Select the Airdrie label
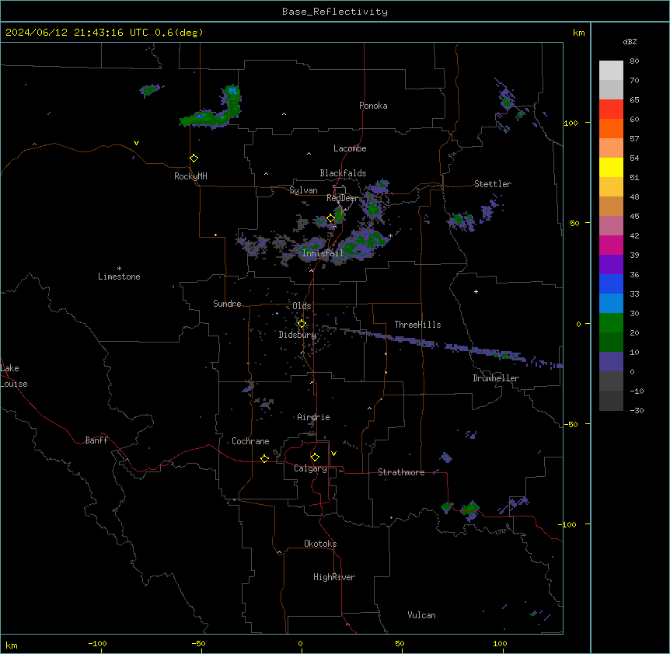Viewport: 670px width, 654px height. 313,417
